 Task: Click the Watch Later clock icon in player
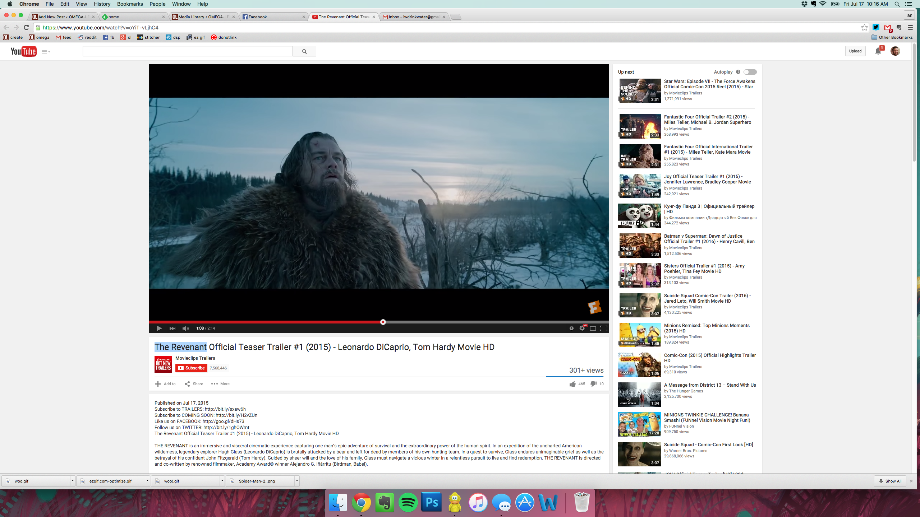[x=571, y=328]
